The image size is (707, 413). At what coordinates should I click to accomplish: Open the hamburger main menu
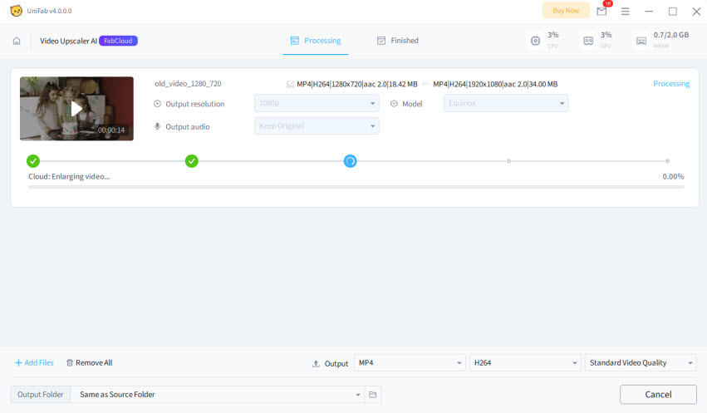(625, 11)
